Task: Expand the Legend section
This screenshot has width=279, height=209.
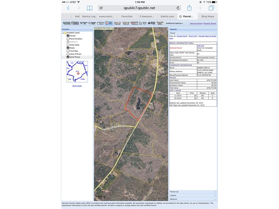Action: point(215,196)
